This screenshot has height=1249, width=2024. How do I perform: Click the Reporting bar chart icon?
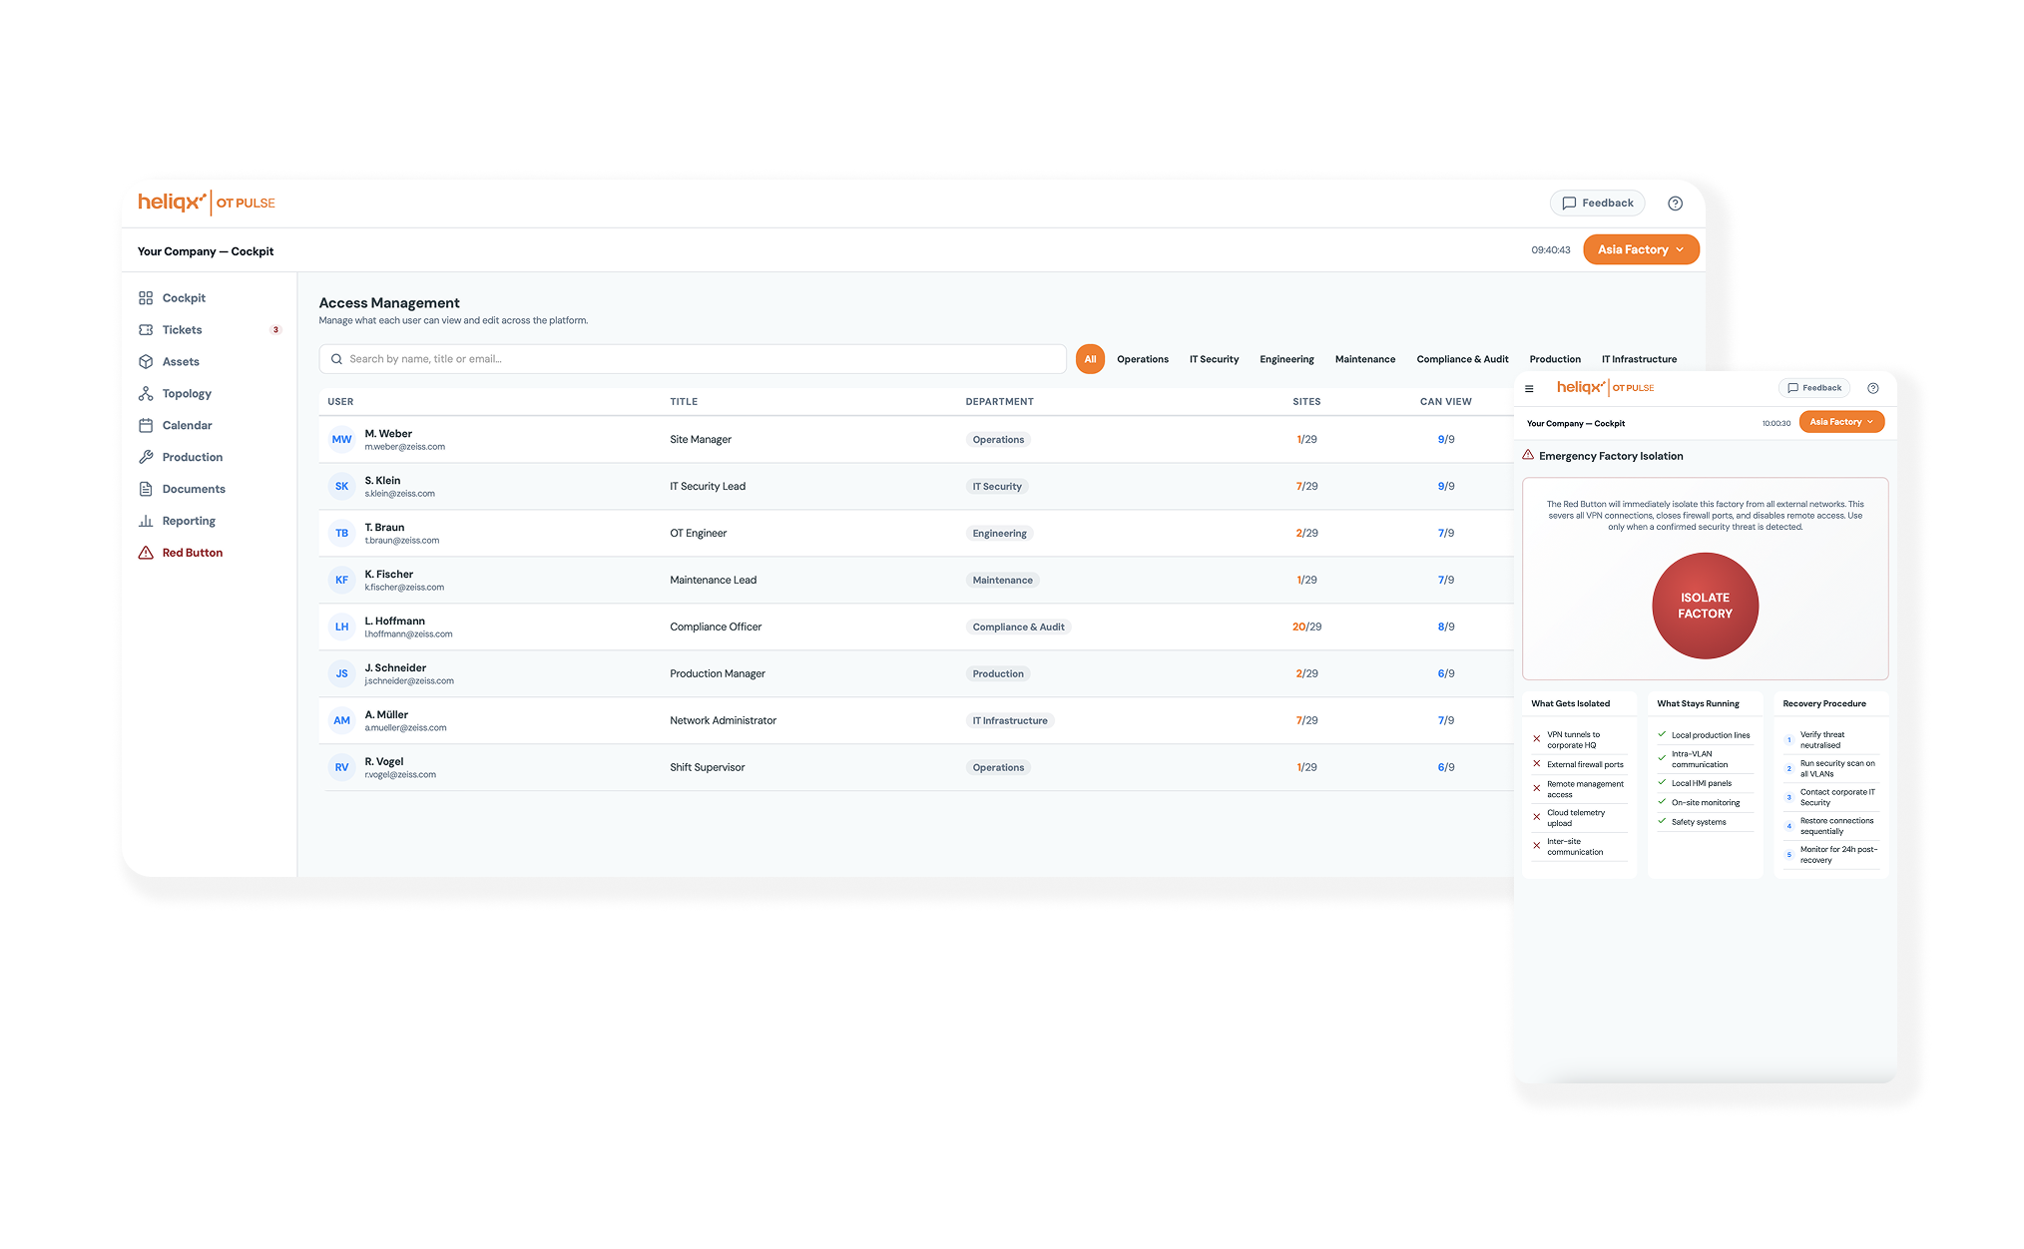click(x=146, y=521)
